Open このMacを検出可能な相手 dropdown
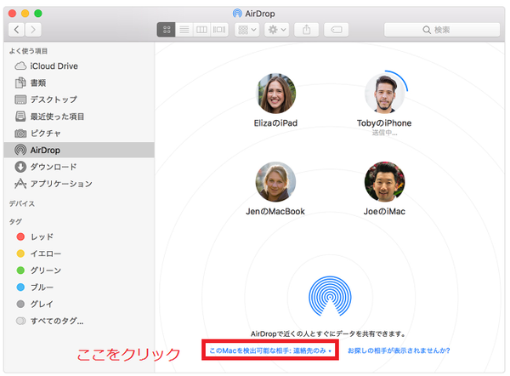Screen dimensions: 510x376 270,350
